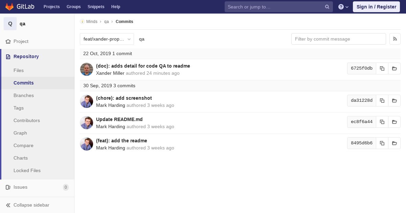Open Xander Miller's avatar
This screenshot has height=213, width=406.
coord(87,69)
